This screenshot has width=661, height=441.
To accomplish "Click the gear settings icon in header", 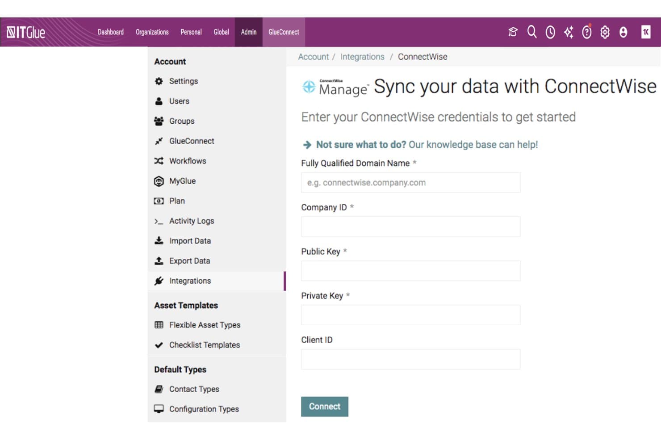I will point(605,32).
